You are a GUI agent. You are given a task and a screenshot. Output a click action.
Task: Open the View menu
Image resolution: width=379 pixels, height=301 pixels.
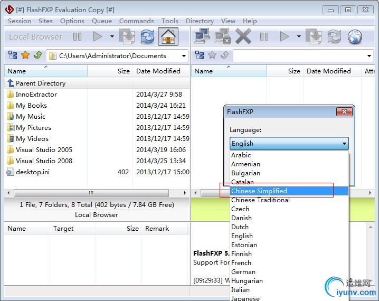[228, 21]
